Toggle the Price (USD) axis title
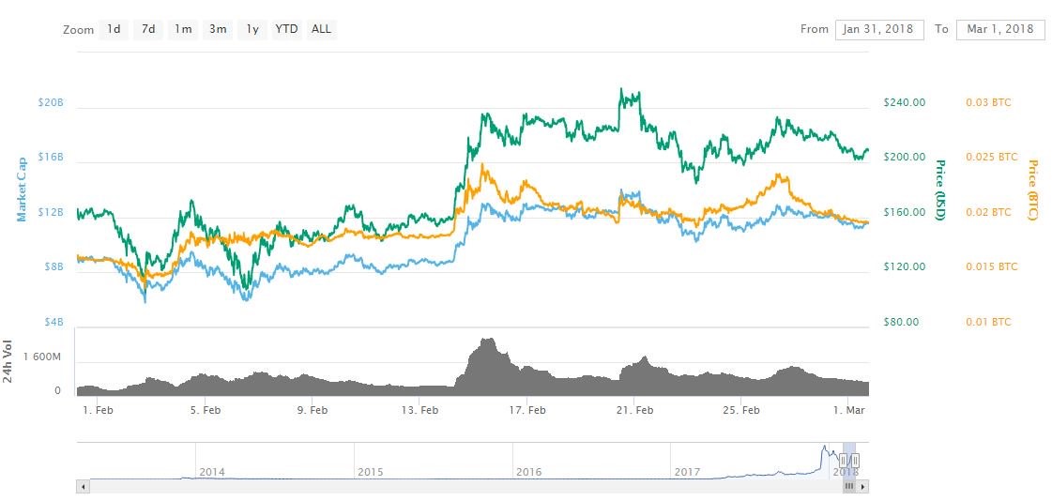Viewport: 1052px width, 501px height. pos(939,190)
